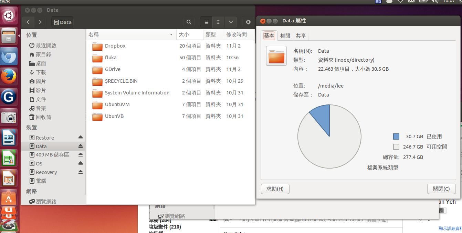The height and width of the screenshot is (233, 462).
Task: Open 桌面 desktop in sidebar
Action: point(38,63)
